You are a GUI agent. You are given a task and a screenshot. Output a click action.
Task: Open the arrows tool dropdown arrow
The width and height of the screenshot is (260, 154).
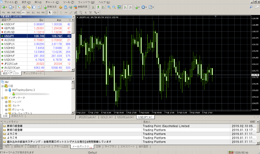coord(98,13)
